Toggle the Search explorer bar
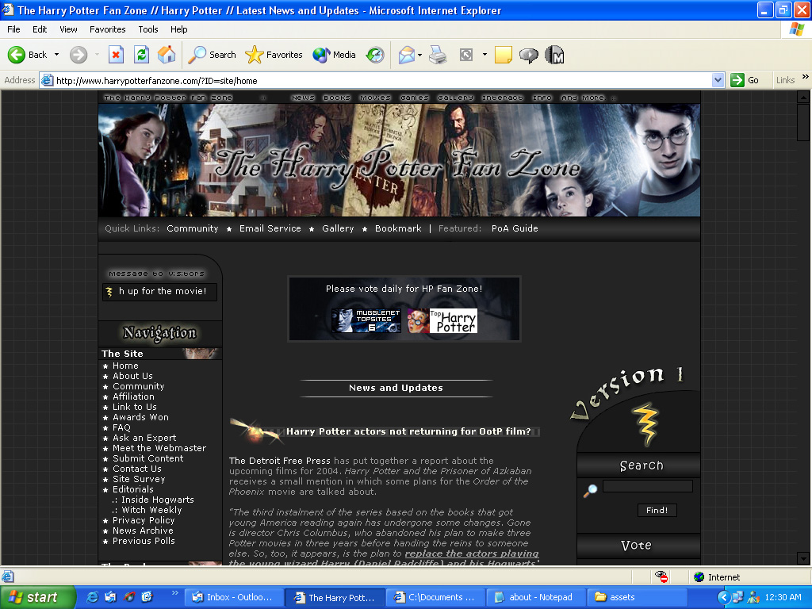Viewport: 812px width, 609px height. (x=210, y=55)
